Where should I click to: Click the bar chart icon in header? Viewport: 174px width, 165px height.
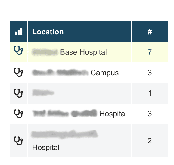[x=19, y=32]
